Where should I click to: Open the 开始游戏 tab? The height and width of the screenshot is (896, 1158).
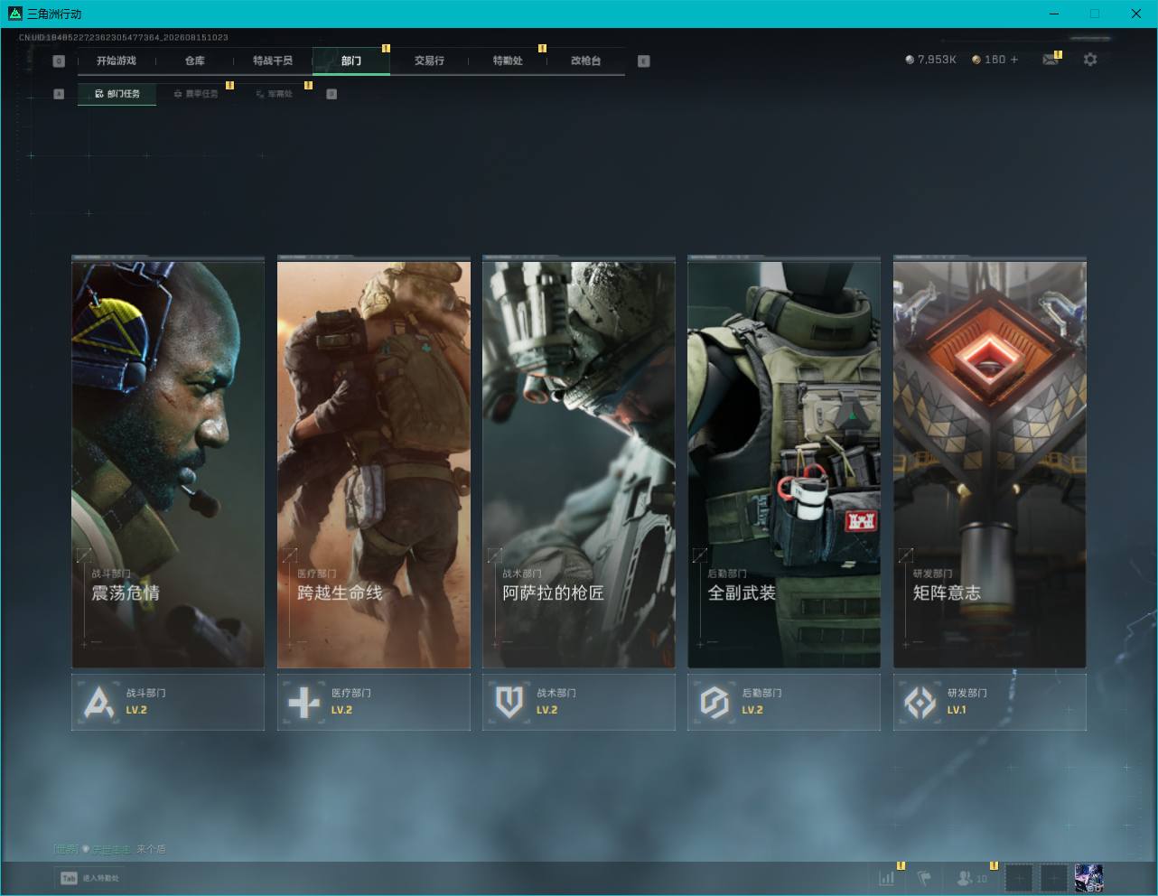[x=117, y=61]
